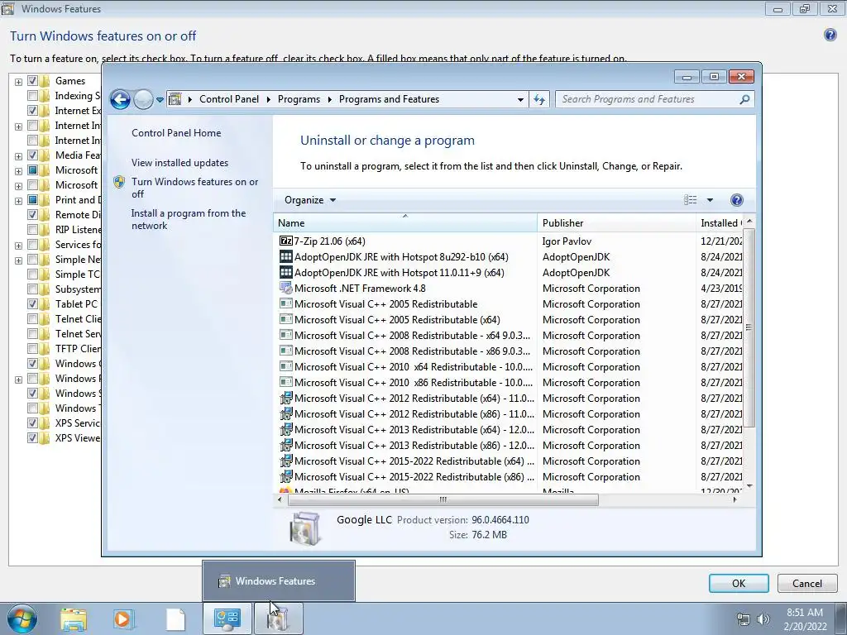
Task: Click the Forward navigation arrow
Action: [x=143, y=99]
